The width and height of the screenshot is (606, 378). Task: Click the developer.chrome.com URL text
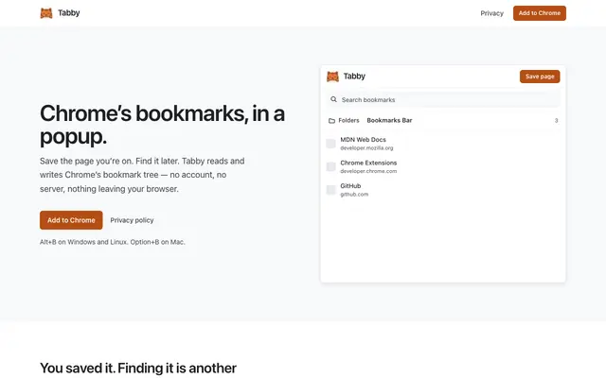(x=368, y=171)
